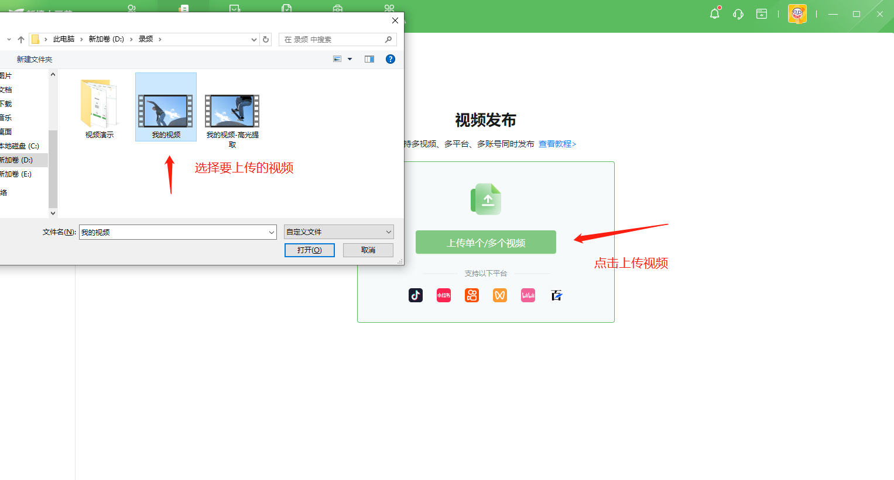
Task: Click the navigation pane scroll down arrow
Action: click(x=53, y=213)
